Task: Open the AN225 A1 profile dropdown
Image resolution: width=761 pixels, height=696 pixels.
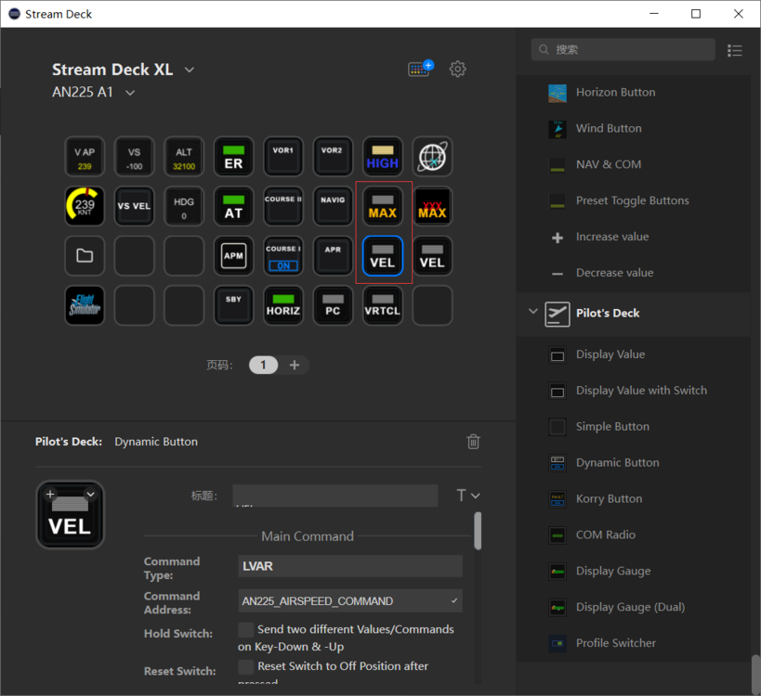Action: [130, 92]
